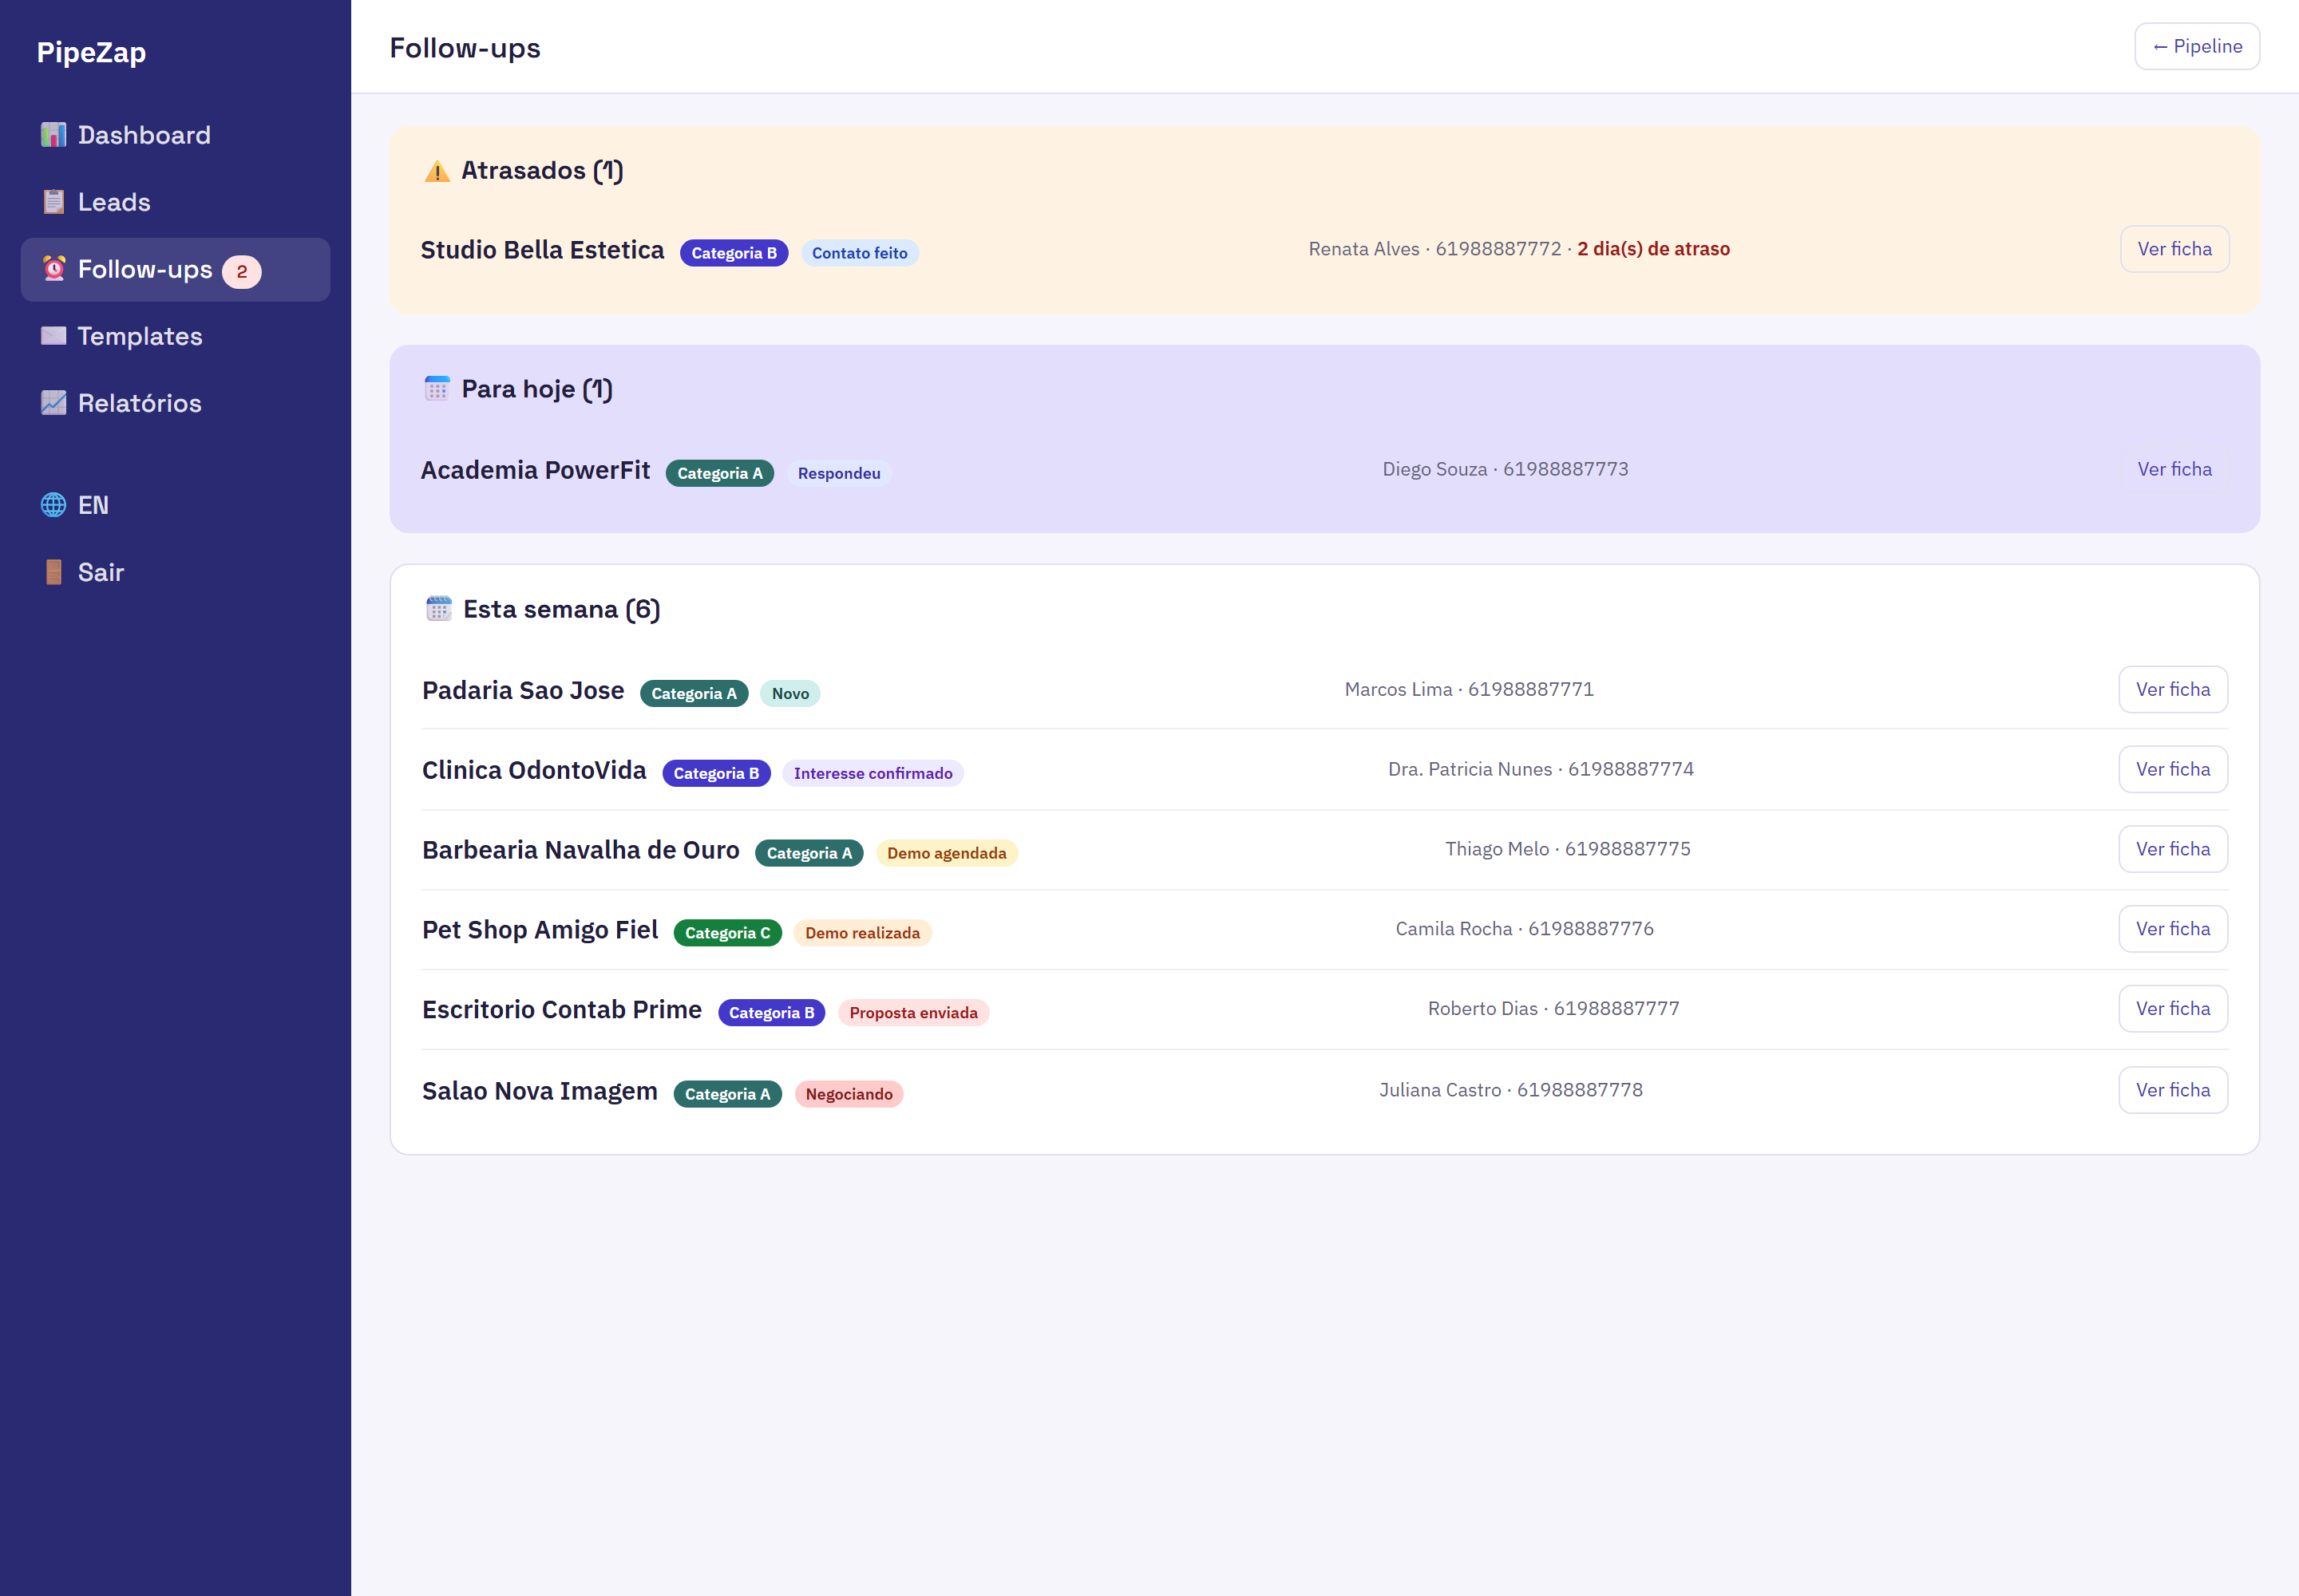Click the Demo agendada status tag
This screenshot has height=1596, width=2299.
click(947, 853)
